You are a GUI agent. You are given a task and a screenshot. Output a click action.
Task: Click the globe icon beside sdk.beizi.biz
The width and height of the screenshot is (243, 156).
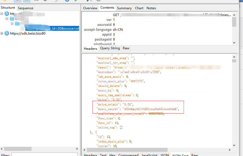[x=7, y=33]
